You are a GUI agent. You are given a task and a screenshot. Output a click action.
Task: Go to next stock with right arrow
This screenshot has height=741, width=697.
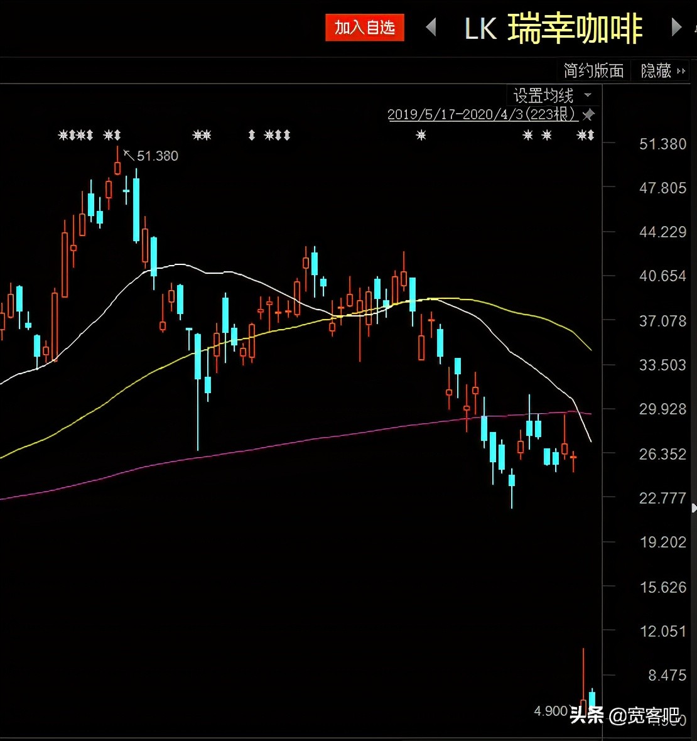click(676, 28)
